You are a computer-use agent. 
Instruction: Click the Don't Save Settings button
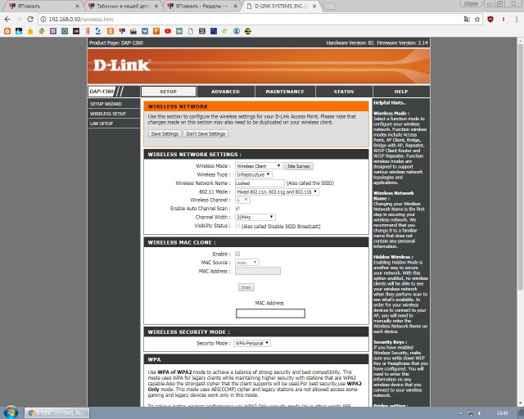coord(206,133)
